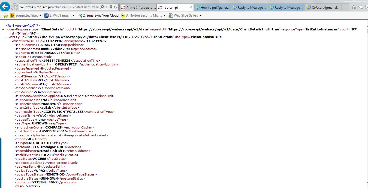Click the eapType value UNNOWN
The height and width of the screenshot is (188, 368).
click(40, 123)
